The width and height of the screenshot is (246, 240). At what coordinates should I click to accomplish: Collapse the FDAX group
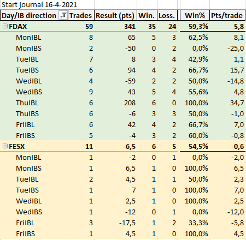(x=5, y=26)
